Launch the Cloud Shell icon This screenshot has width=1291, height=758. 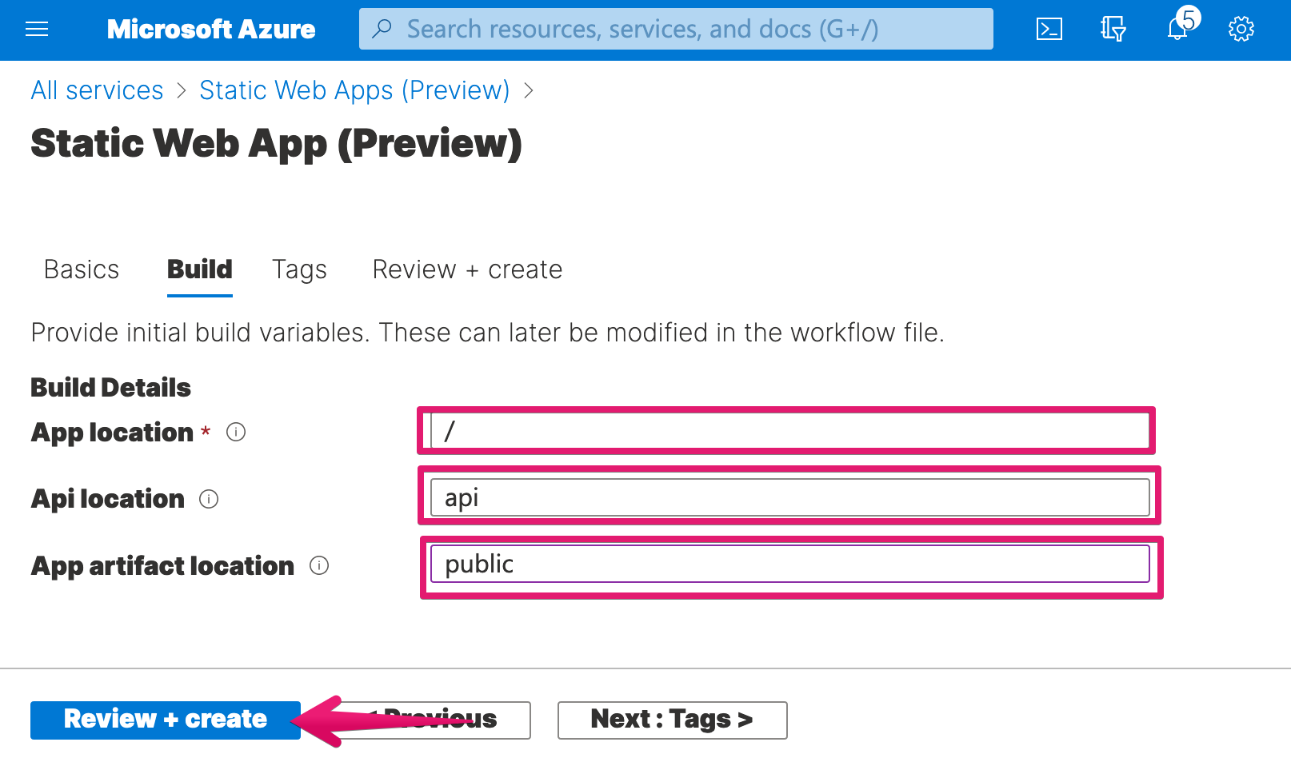point(1049,30)
